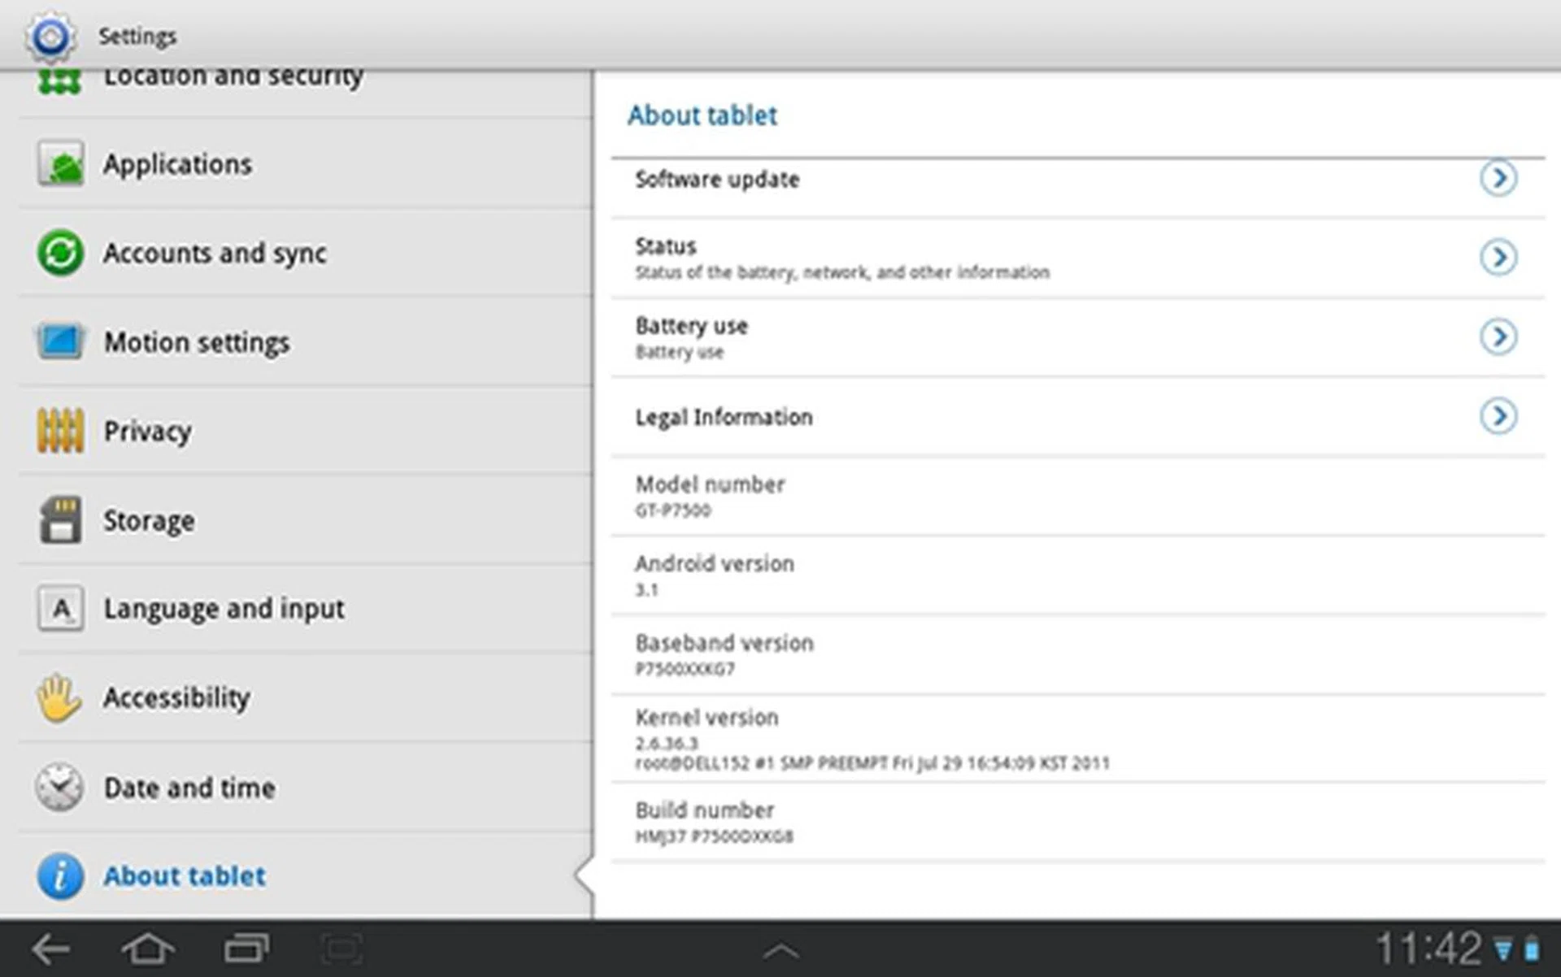The height and width of the screenshot is (977, 1561).
Task: Open Battery use chevron arrow
Action: [x=1498, y=337]
